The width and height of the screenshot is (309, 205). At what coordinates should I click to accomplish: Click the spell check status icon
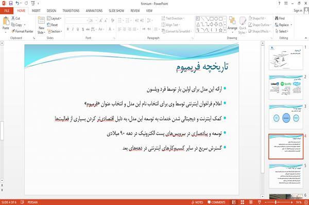pyautogui.click(x=22, y=202)
